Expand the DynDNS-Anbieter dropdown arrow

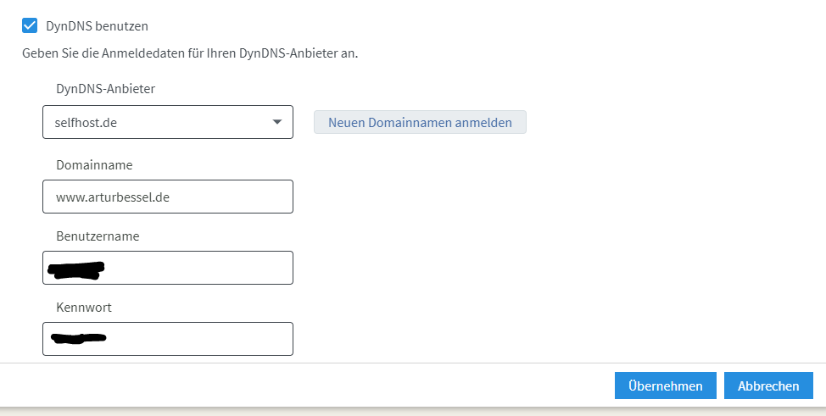(277, 122)
